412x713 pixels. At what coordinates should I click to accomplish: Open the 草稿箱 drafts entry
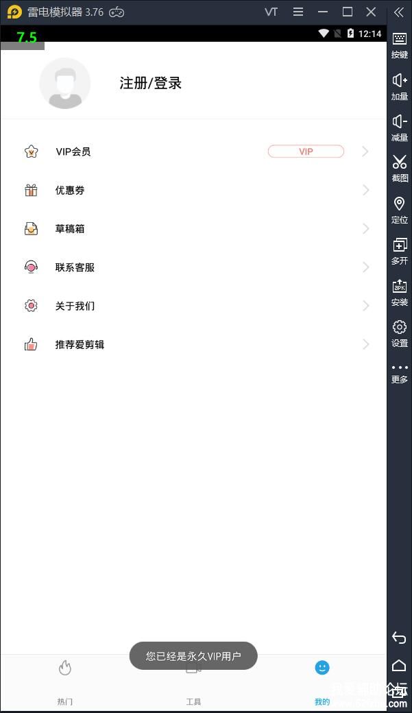pos(193,229)
